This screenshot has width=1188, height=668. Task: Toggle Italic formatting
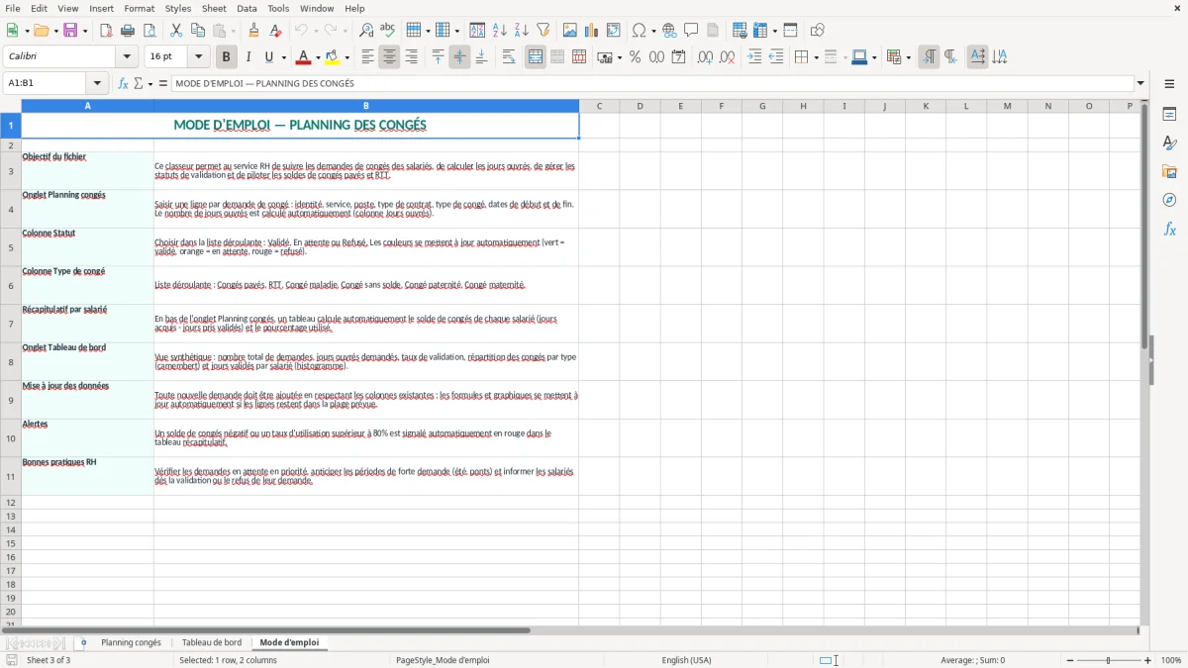pos(248,57)
